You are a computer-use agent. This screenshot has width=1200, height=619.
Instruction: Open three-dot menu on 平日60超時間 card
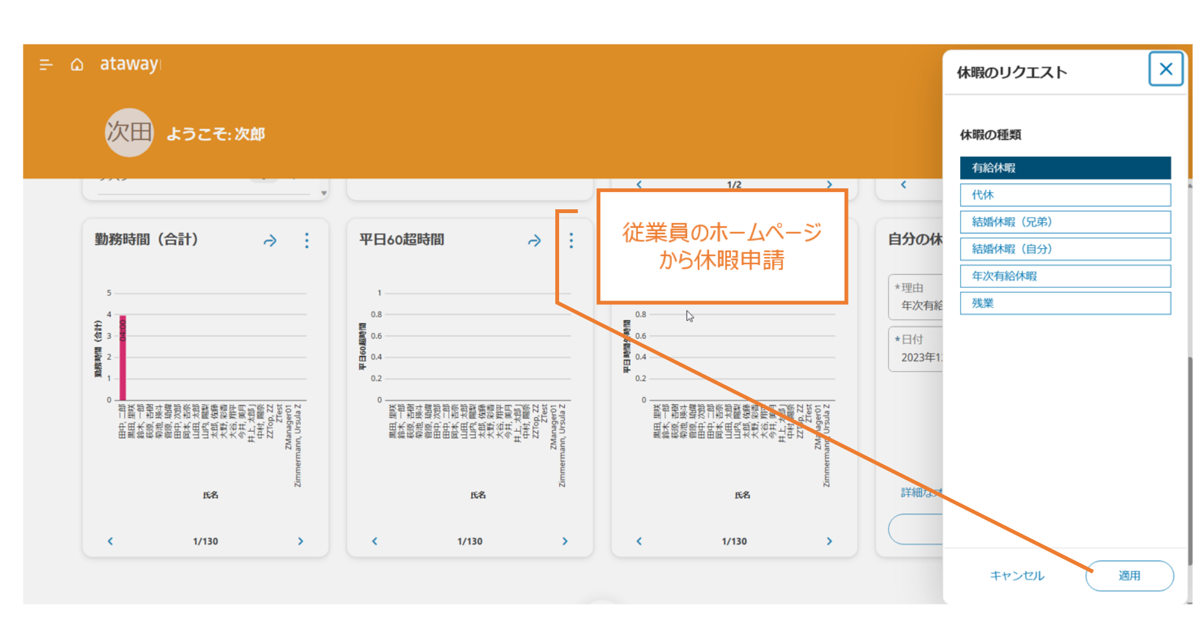click(571, 240)
